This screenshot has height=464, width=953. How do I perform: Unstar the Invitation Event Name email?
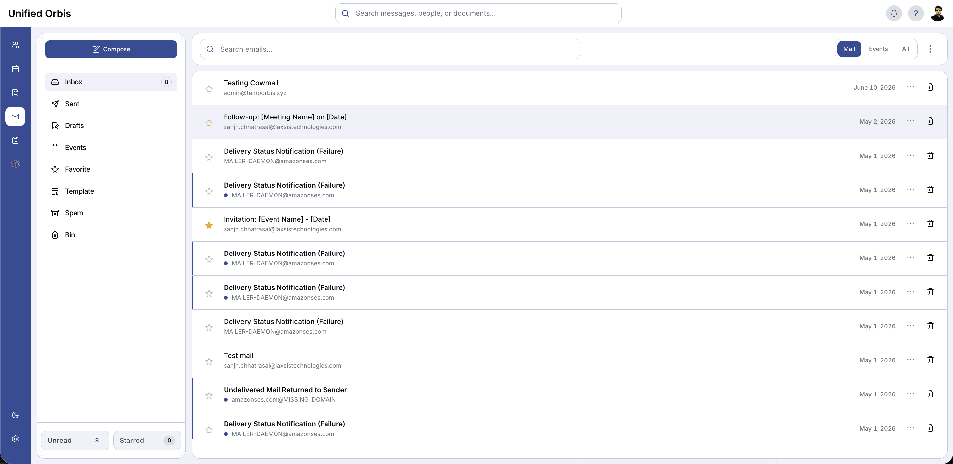[x=209, y=225]
